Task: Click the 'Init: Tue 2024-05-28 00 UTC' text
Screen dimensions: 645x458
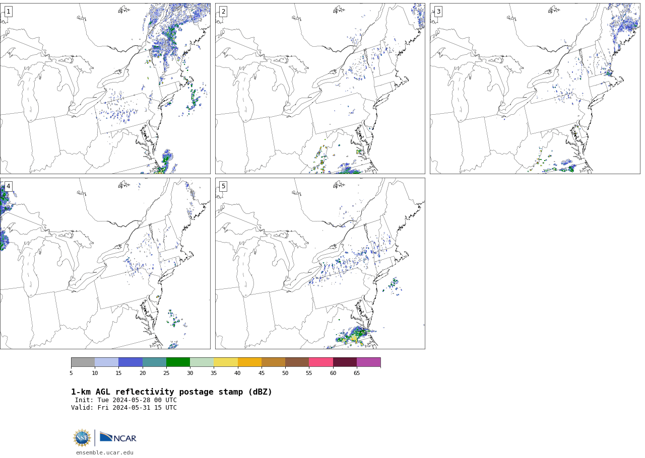Action: 126,400
